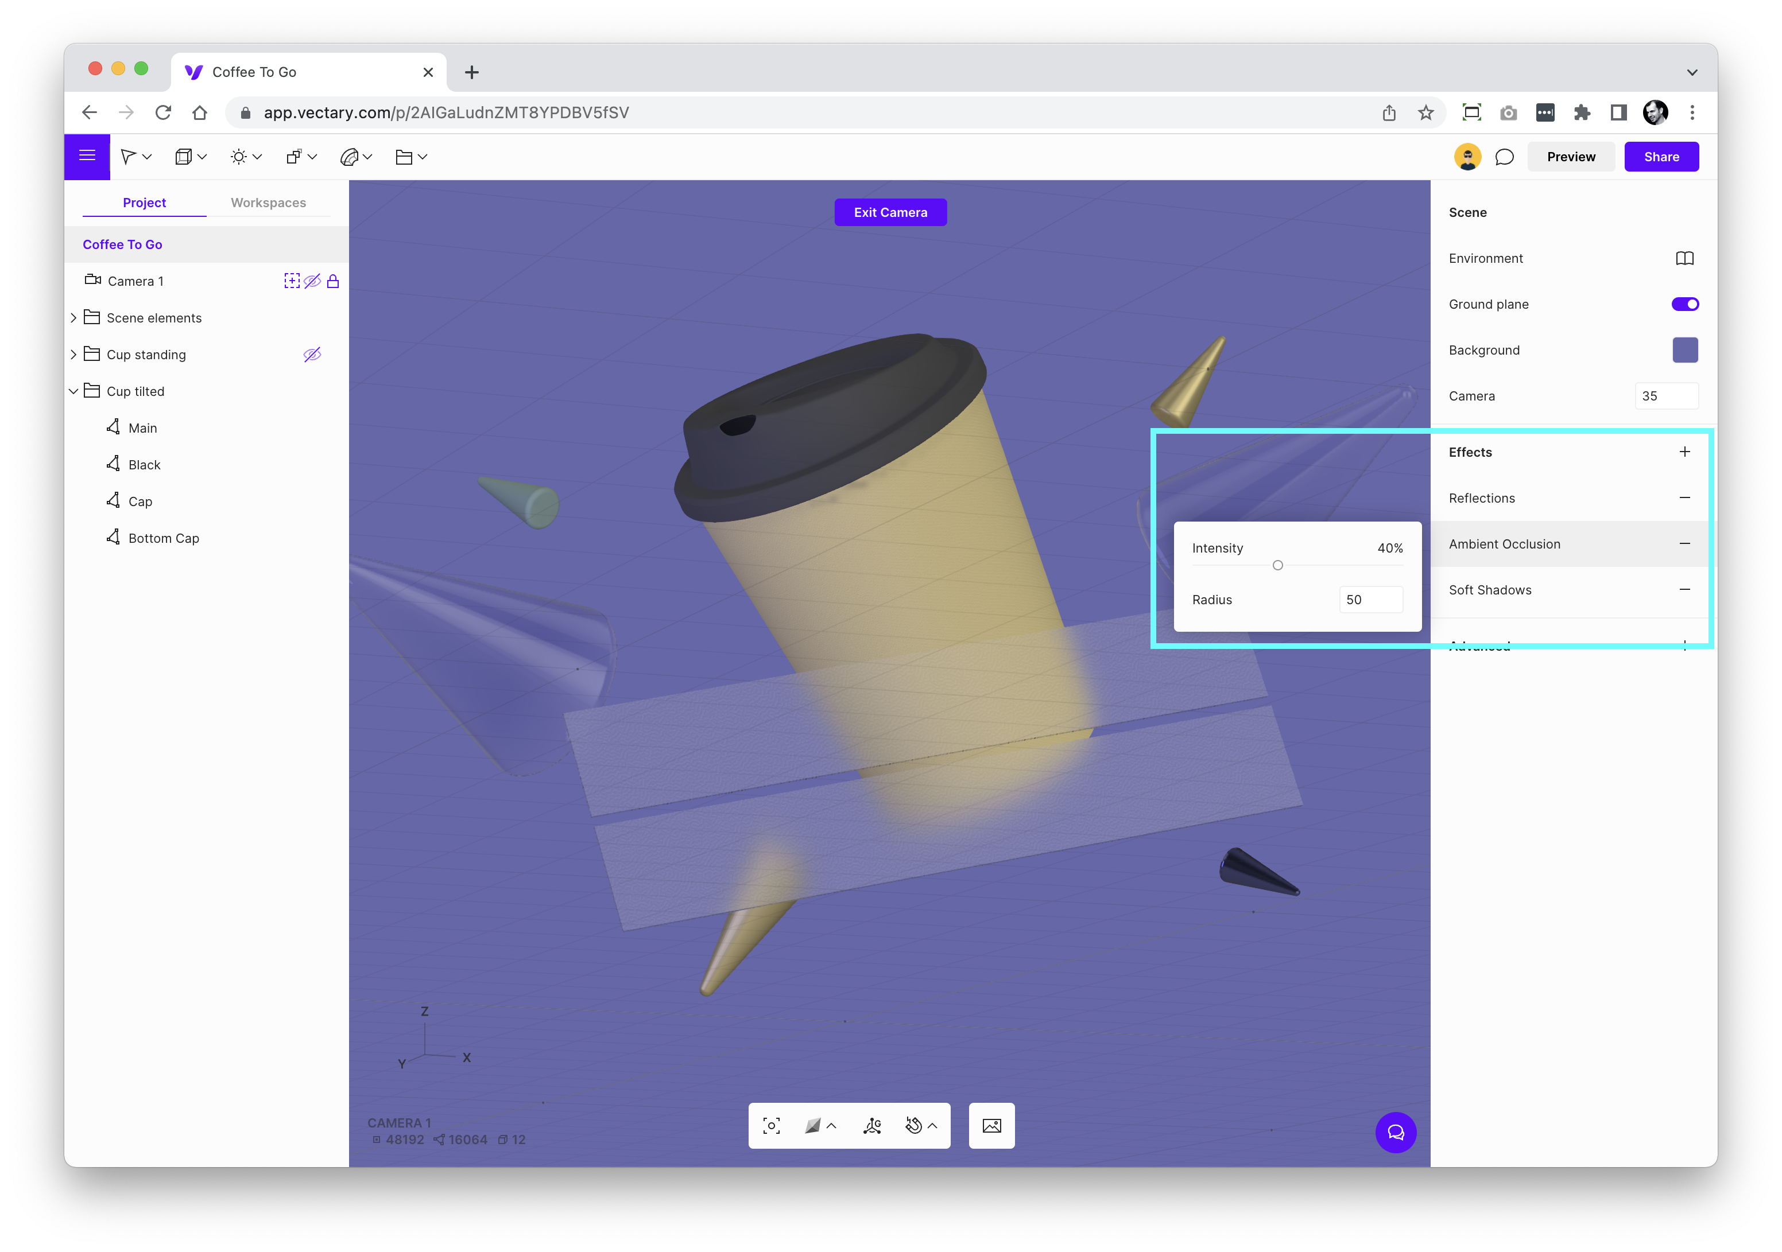
Task: Select the Reflections effect row
Action: (1573, 498)
